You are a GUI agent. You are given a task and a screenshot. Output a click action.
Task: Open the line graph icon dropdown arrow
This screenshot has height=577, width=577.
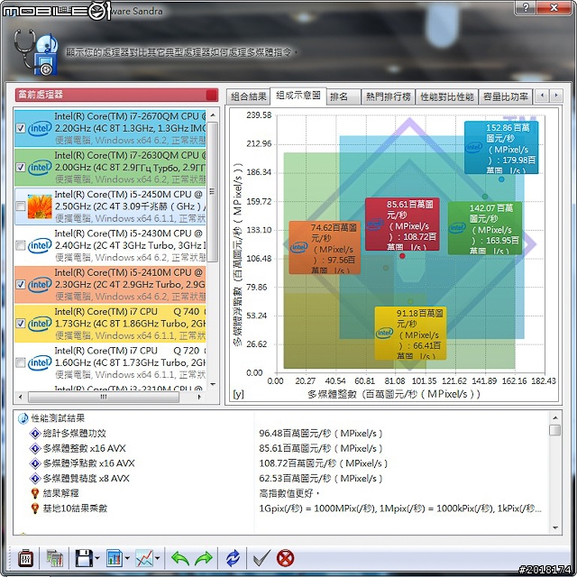pos(158,558)
